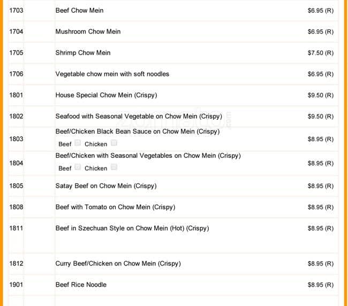The image size is (348, 306).
Task: Tick the Chicken option under item 1804
Action: click(x=114, y=167)
